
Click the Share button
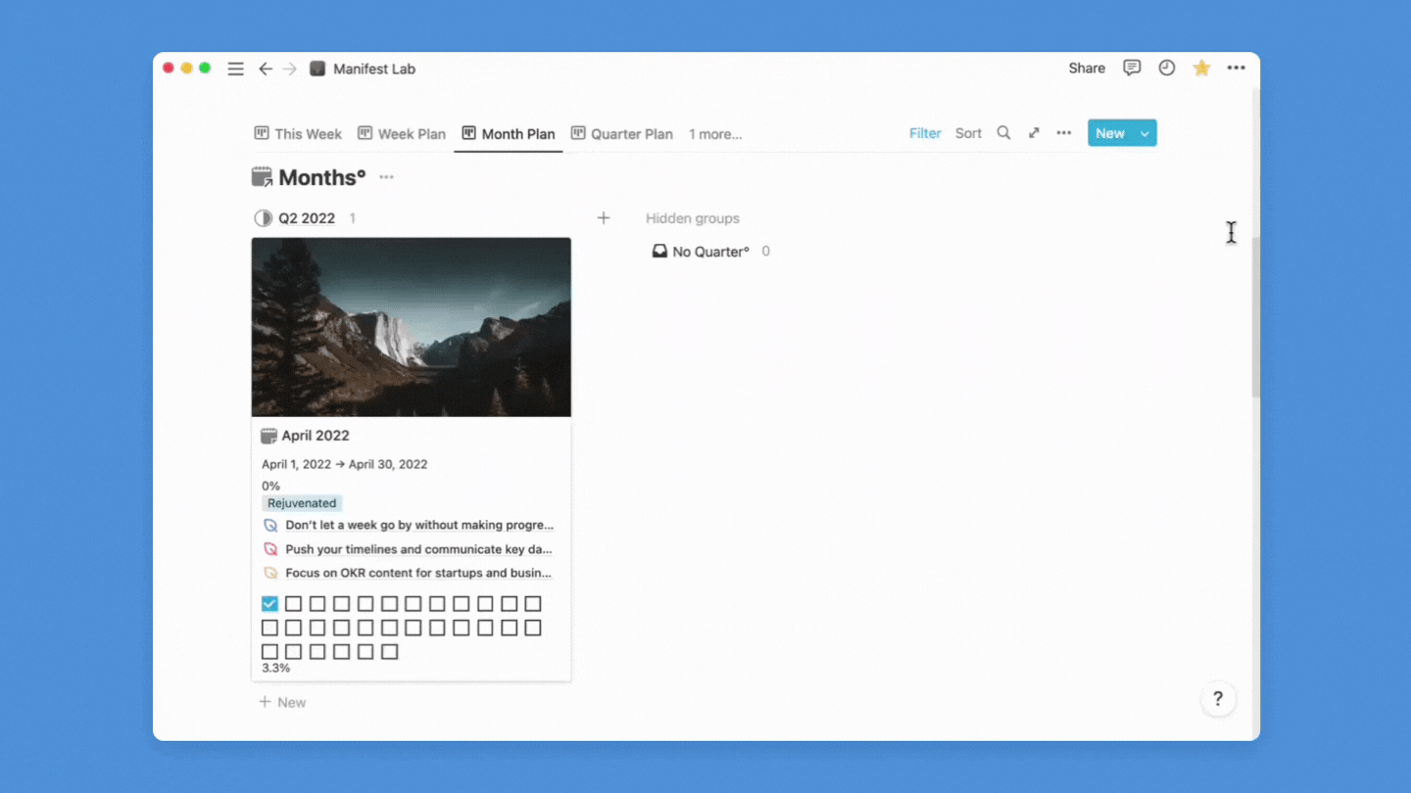tap(1087, 68)
